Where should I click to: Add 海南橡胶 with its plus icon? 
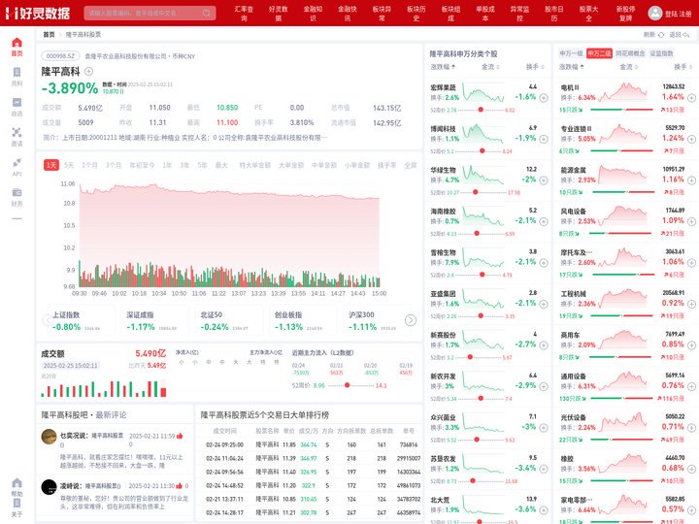[544, 221]
